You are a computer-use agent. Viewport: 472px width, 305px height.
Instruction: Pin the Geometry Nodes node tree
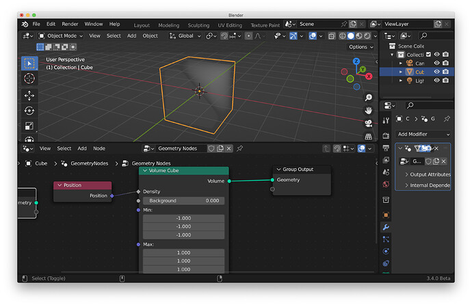[239, 148]
